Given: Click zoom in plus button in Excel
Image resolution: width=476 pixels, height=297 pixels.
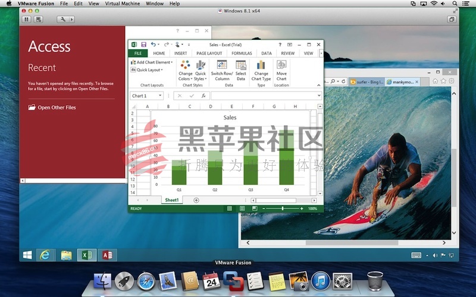Looking at the screenshot, I should click(x=302, y=208).
